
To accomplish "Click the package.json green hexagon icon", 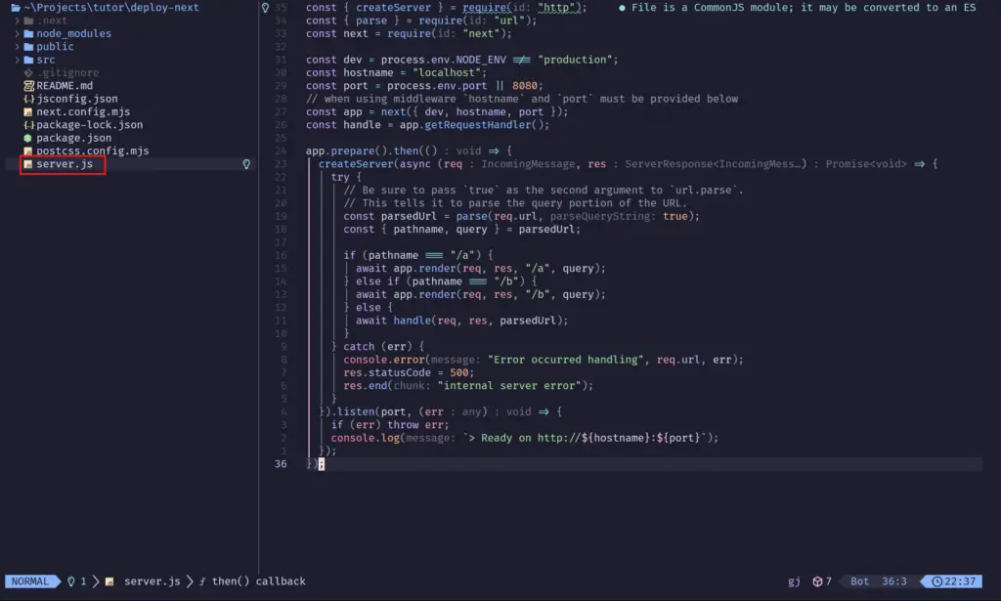I will [x=27, y=139].
